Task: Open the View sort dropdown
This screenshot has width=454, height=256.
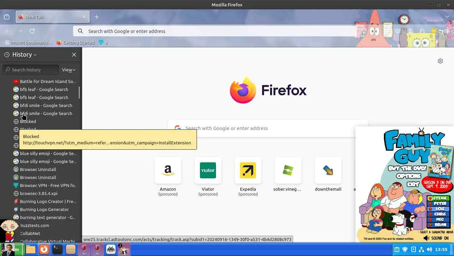Action: pos(69,70)
